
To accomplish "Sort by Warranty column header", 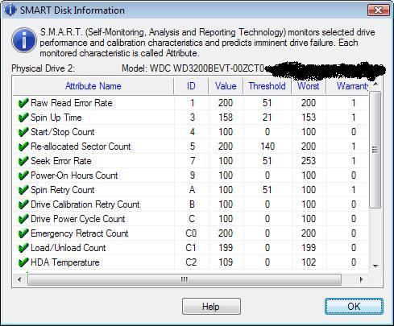I will (347, 86).
